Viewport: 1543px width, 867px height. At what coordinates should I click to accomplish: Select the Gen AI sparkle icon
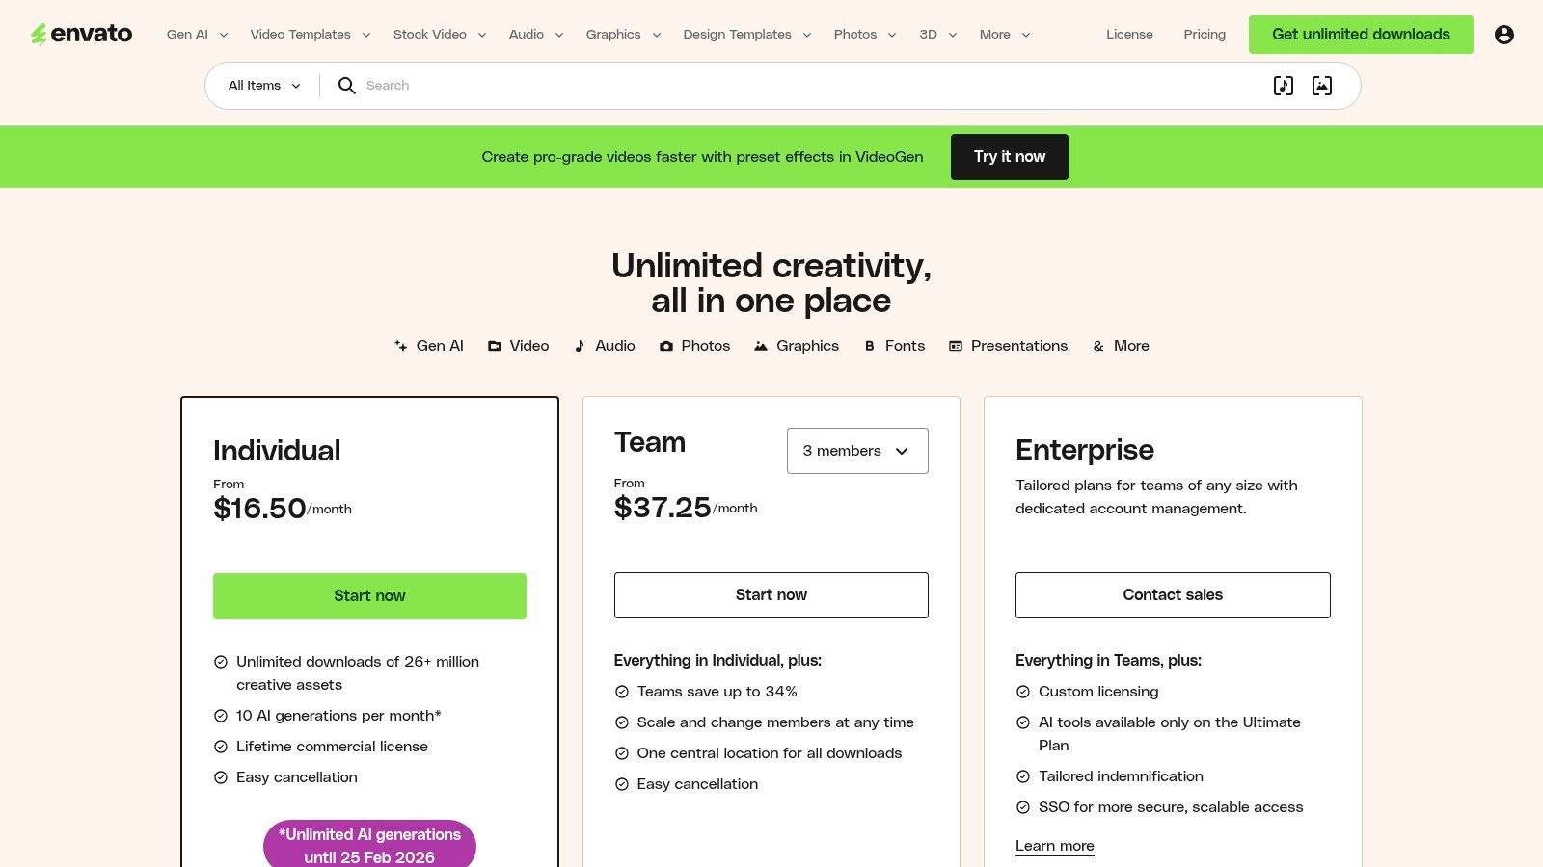[x=400, y=345]
